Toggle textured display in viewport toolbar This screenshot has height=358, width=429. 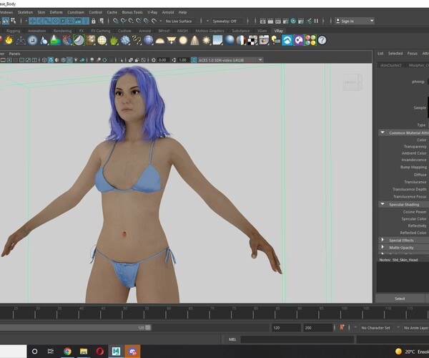pos(69,60)
